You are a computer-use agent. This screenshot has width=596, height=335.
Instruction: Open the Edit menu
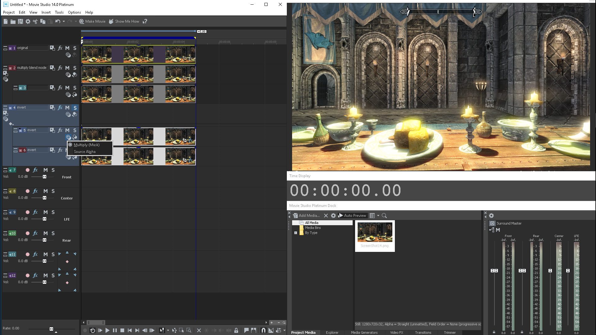point(22,12)
